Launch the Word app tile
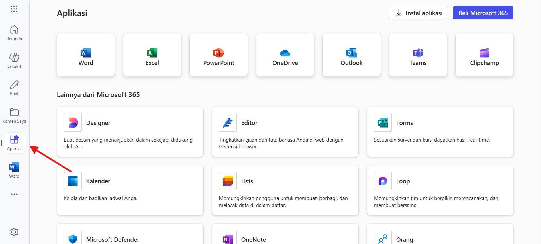This screenshot has width=541, height=244. pyautogui.click(x=86, y=55)
